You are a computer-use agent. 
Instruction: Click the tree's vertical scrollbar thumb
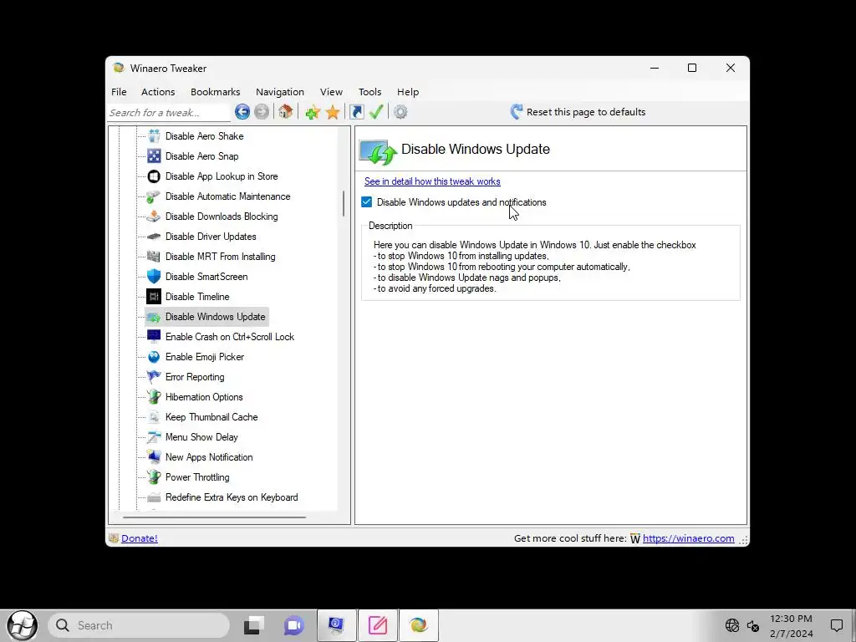tap(344, 204)
